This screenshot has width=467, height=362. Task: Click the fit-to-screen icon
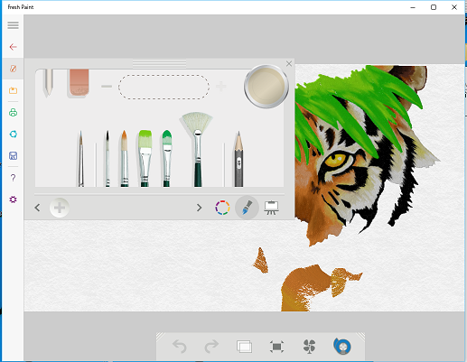(276, 347)
